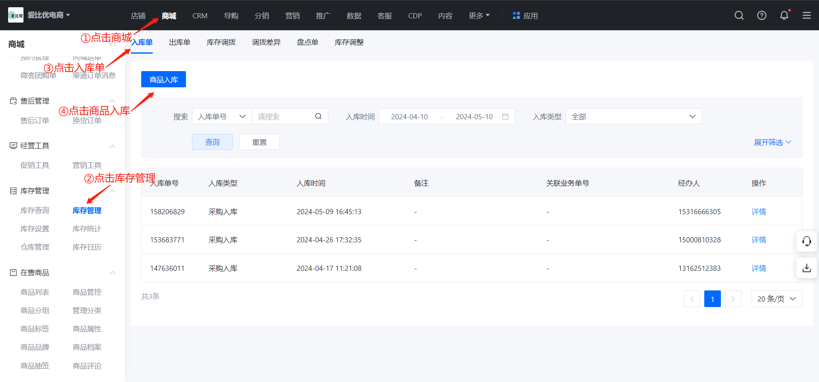Go to next page arrow

point(733,299)
